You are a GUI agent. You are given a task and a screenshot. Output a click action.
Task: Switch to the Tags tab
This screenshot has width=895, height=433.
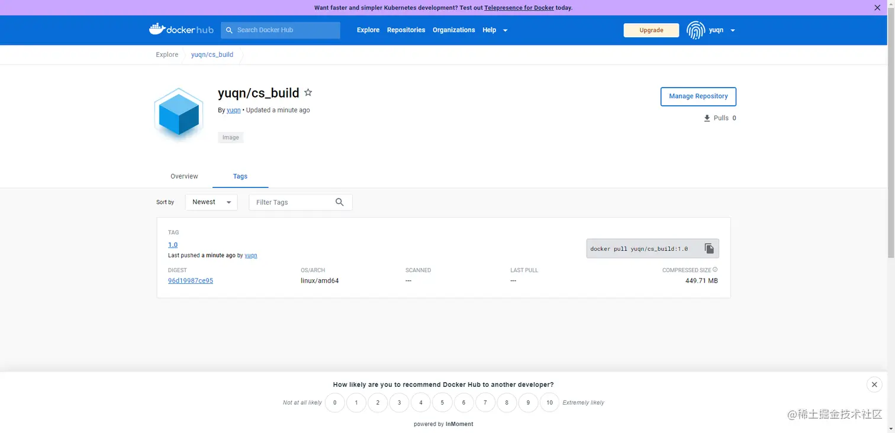[x=240, y=176]
